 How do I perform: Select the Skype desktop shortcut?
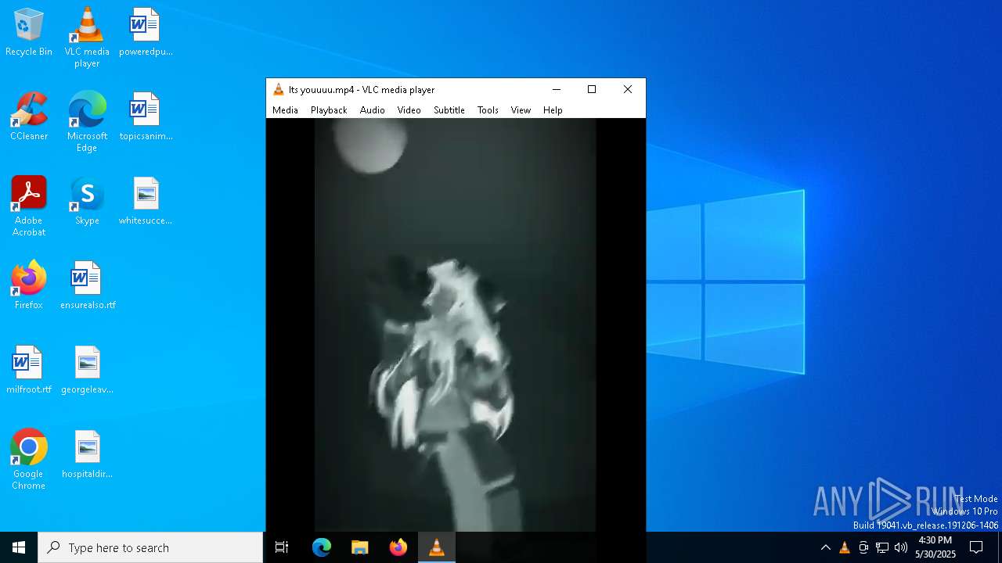pyautogui.click(x=87, y=202)
